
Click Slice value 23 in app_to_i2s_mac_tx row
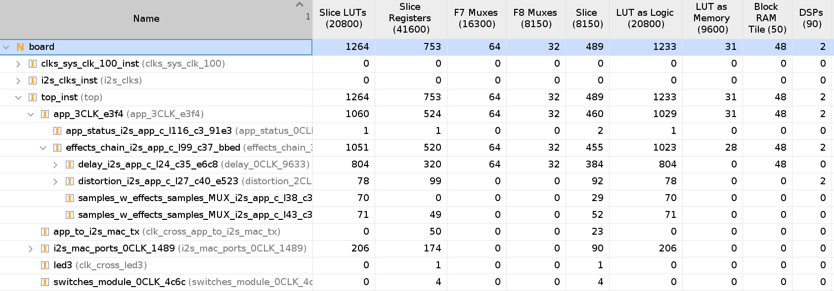[598, 232]
